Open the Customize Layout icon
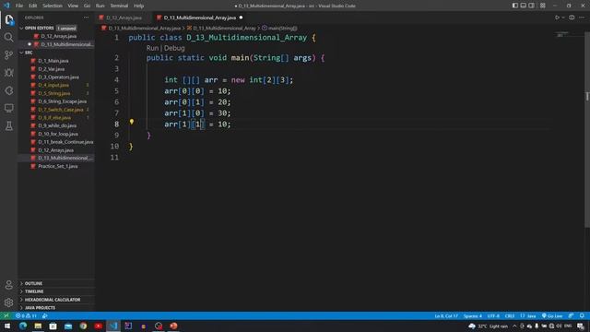 point(543,6)
